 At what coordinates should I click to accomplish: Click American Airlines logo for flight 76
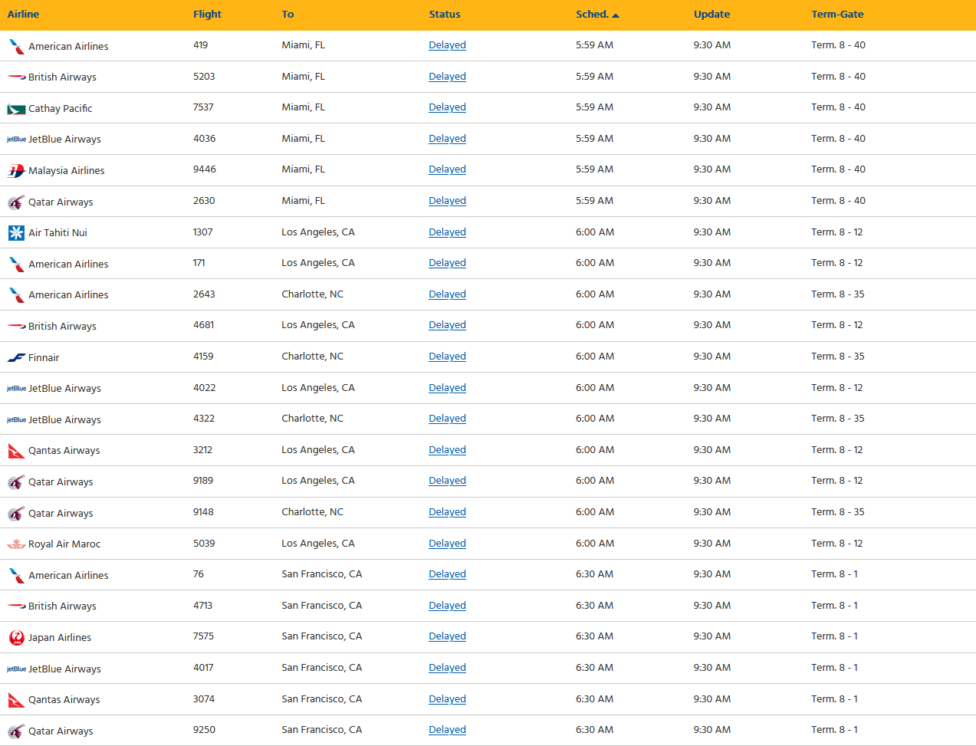pyautogui.click(x=16, y=576)
